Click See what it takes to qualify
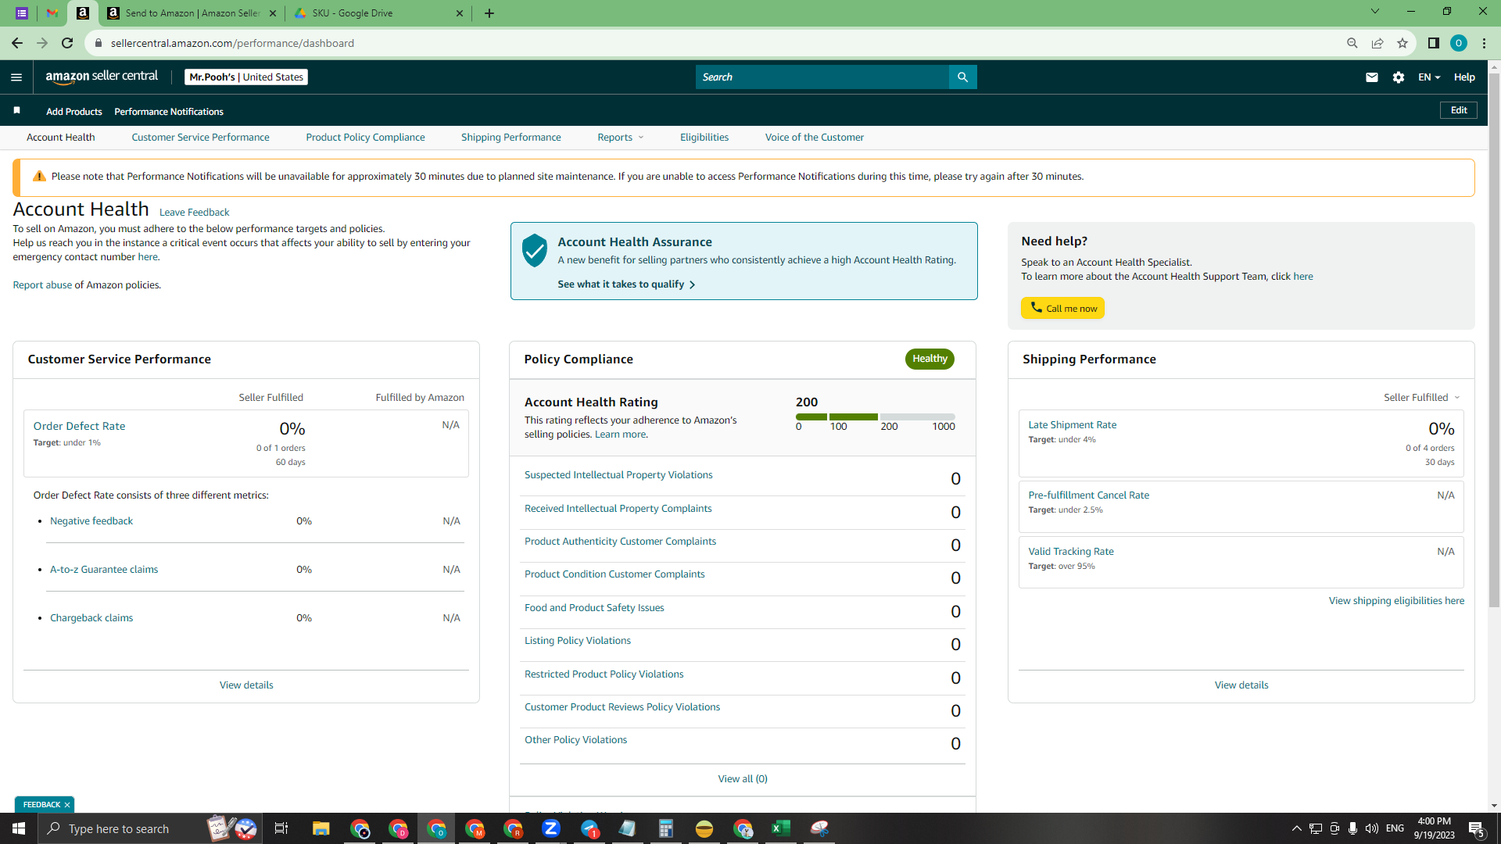This screenshot has height=844, width=1501. (626, 284)
